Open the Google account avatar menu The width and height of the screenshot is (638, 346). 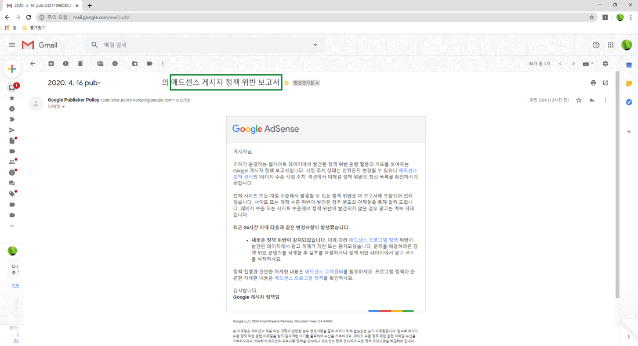[626, 45]
